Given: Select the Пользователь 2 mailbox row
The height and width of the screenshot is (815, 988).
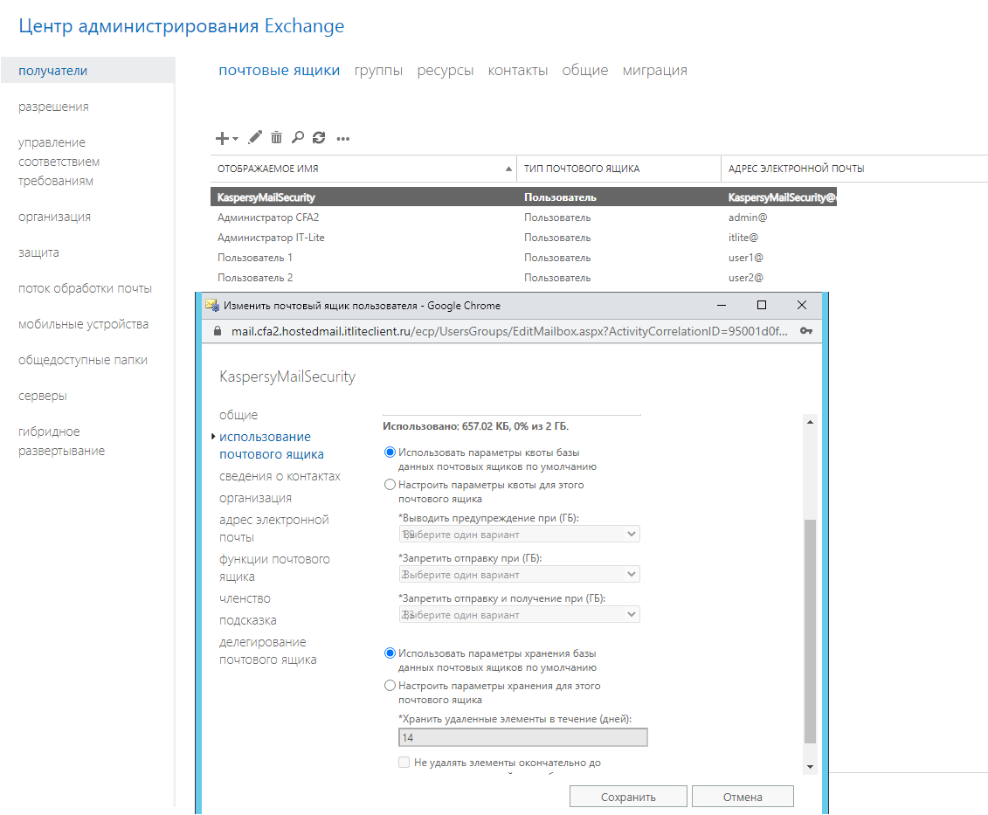Looking at the screenshot, I should [x=523, y=278].
